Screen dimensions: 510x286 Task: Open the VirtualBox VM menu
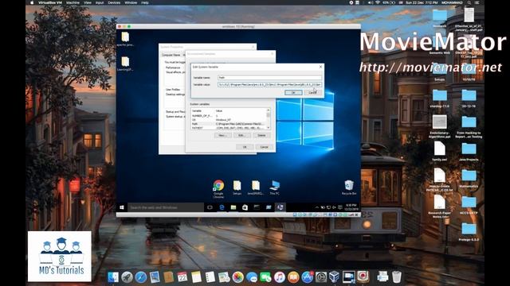pyautogui.click(x=50, y=2)
